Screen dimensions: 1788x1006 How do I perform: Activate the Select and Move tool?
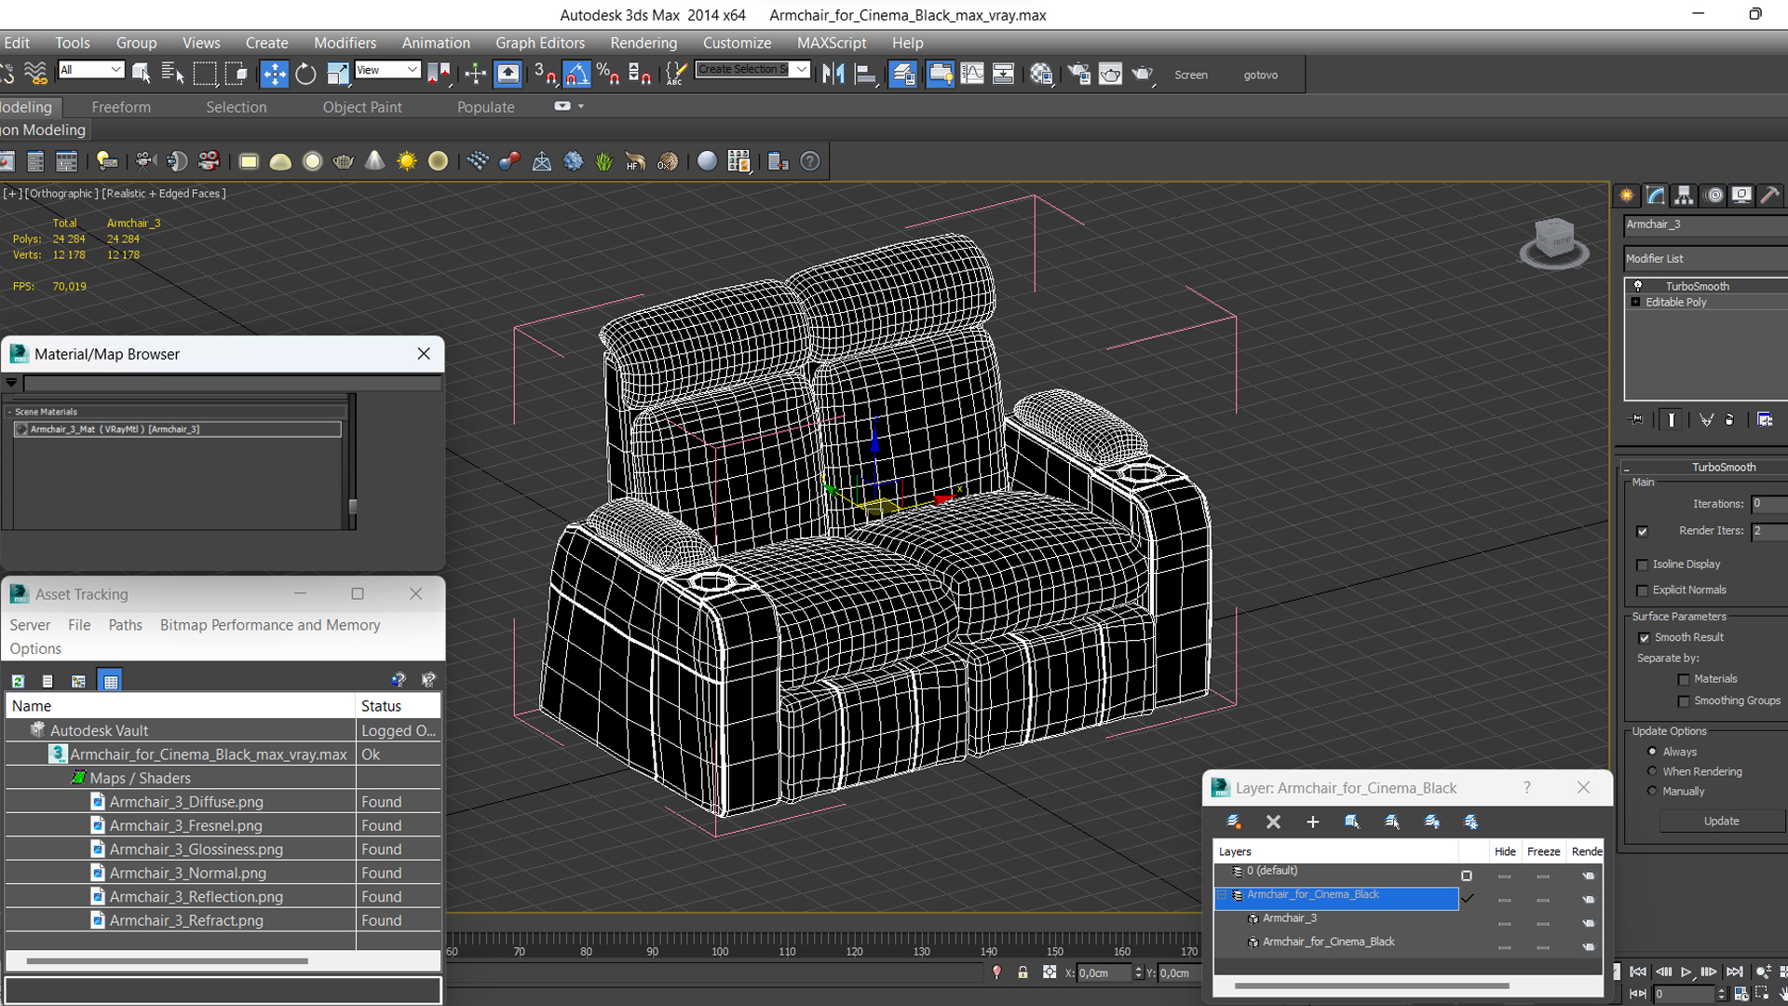pos(274,74)
